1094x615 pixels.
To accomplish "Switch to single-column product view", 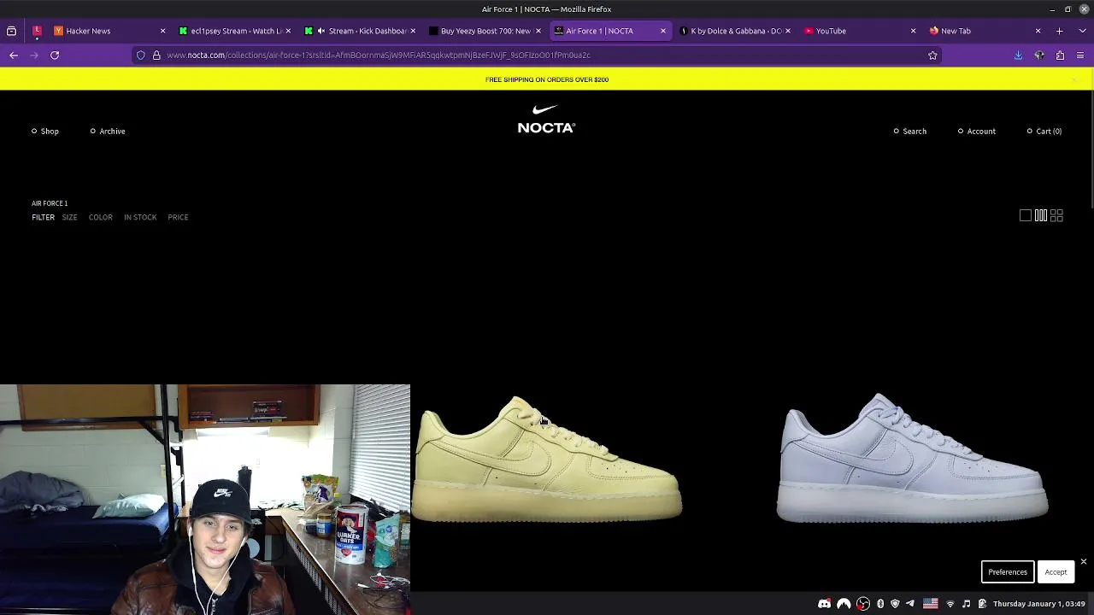I will point(1026,215).
